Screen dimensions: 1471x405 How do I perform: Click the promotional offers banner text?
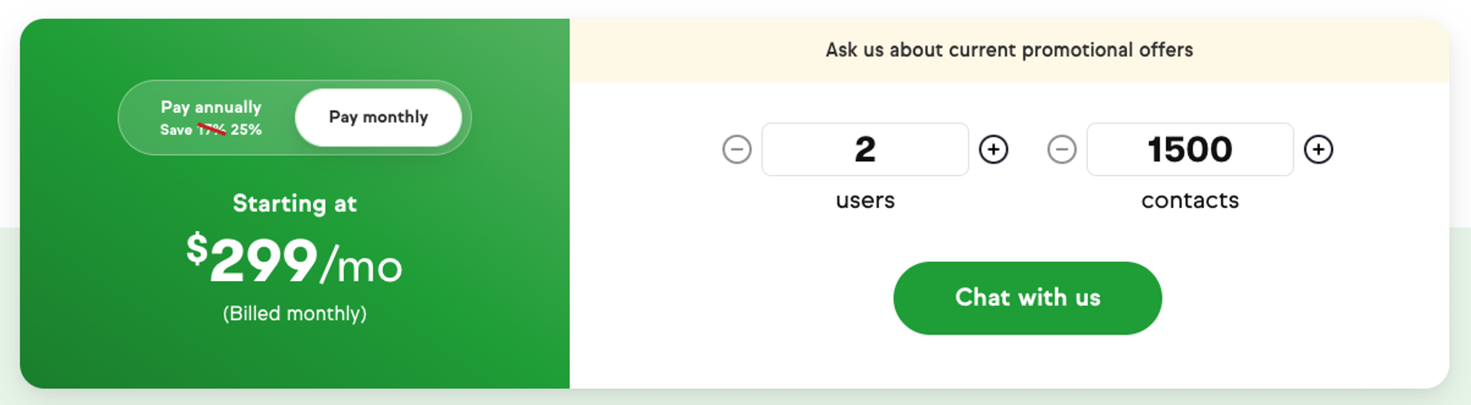click(1009, 51)
